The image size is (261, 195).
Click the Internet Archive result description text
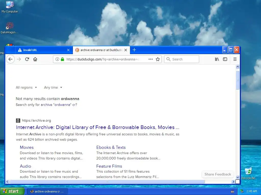pos(98,137)
